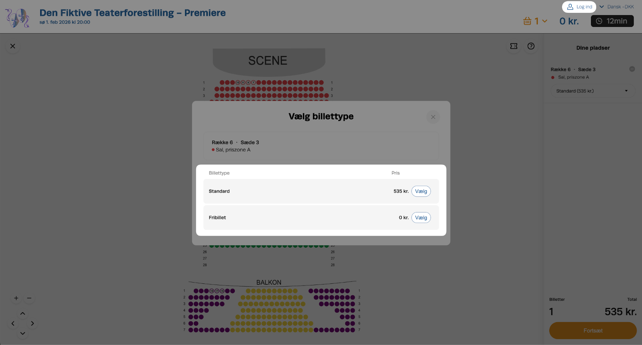Click the 12min countdown timer

point(612,21)
